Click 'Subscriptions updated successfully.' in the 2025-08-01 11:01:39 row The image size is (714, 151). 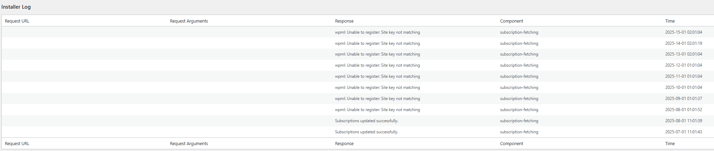pos(367,121)
